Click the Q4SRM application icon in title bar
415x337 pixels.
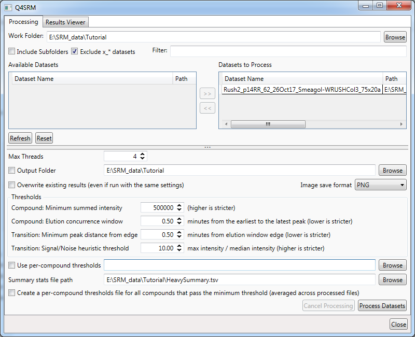8,7
